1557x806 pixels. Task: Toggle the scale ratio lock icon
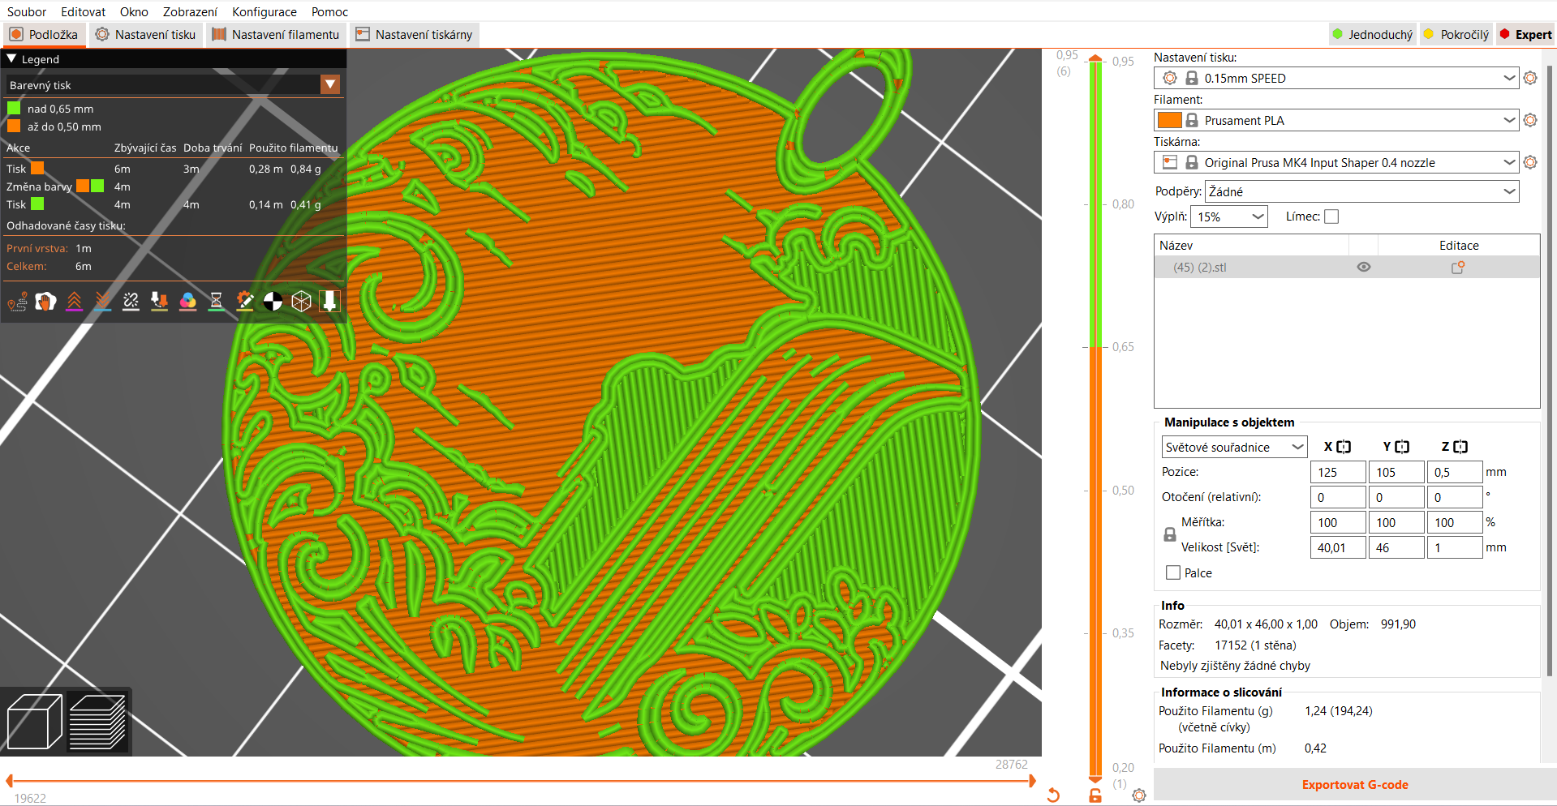pyautogui.click(x=1170, y=534)
